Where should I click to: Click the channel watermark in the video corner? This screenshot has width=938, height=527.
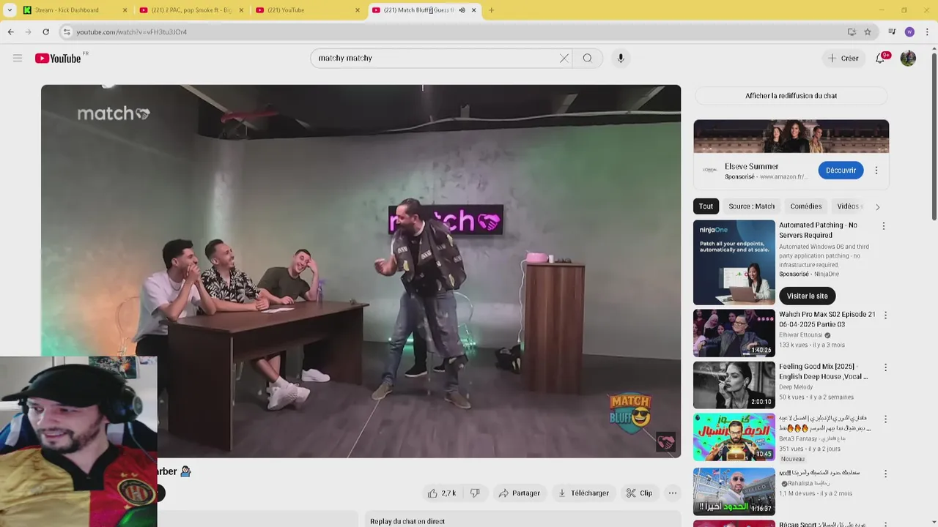pyautogui.click(x=665, y=442)
